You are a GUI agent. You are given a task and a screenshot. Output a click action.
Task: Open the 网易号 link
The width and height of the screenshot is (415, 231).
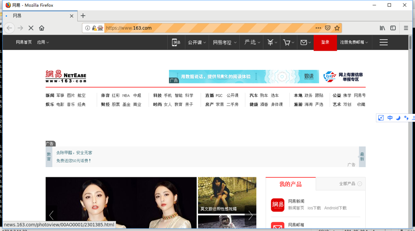(360, 95)
